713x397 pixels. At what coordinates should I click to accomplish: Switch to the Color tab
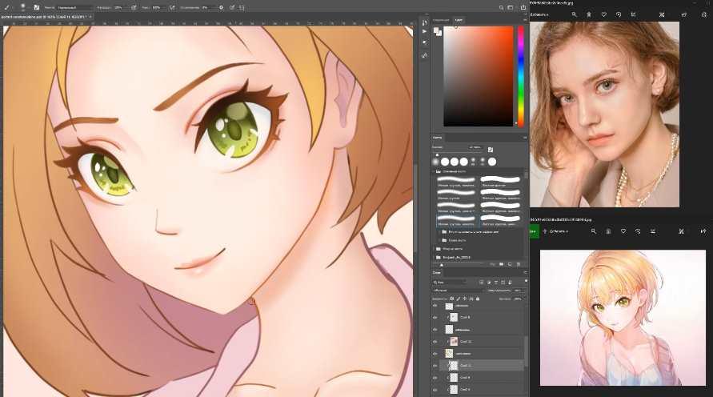(x=459, y=19)
